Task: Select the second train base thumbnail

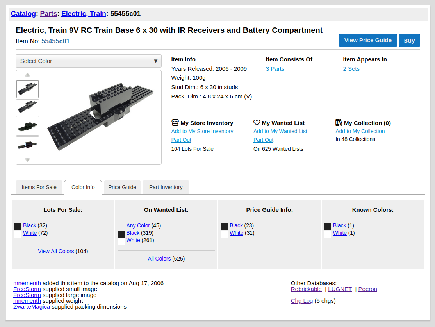Action: coord(27,108)
